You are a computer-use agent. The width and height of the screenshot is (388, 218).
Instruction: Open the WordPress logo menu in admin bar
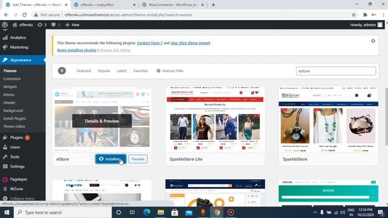5,25
